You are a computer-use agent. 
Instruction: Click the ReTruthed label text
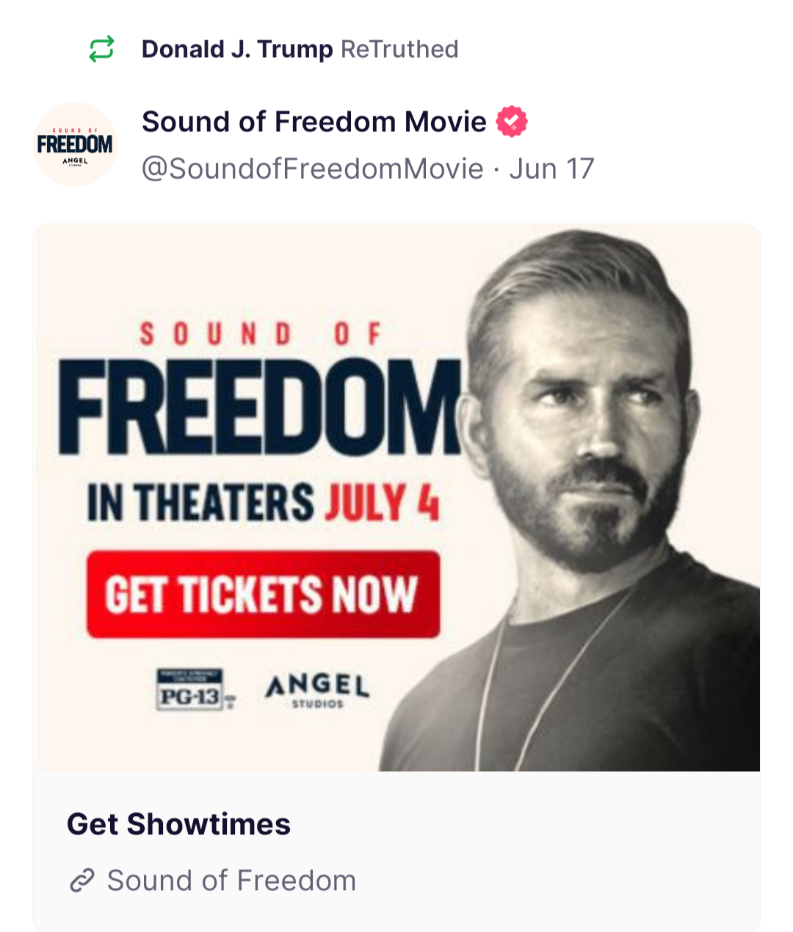399,49
